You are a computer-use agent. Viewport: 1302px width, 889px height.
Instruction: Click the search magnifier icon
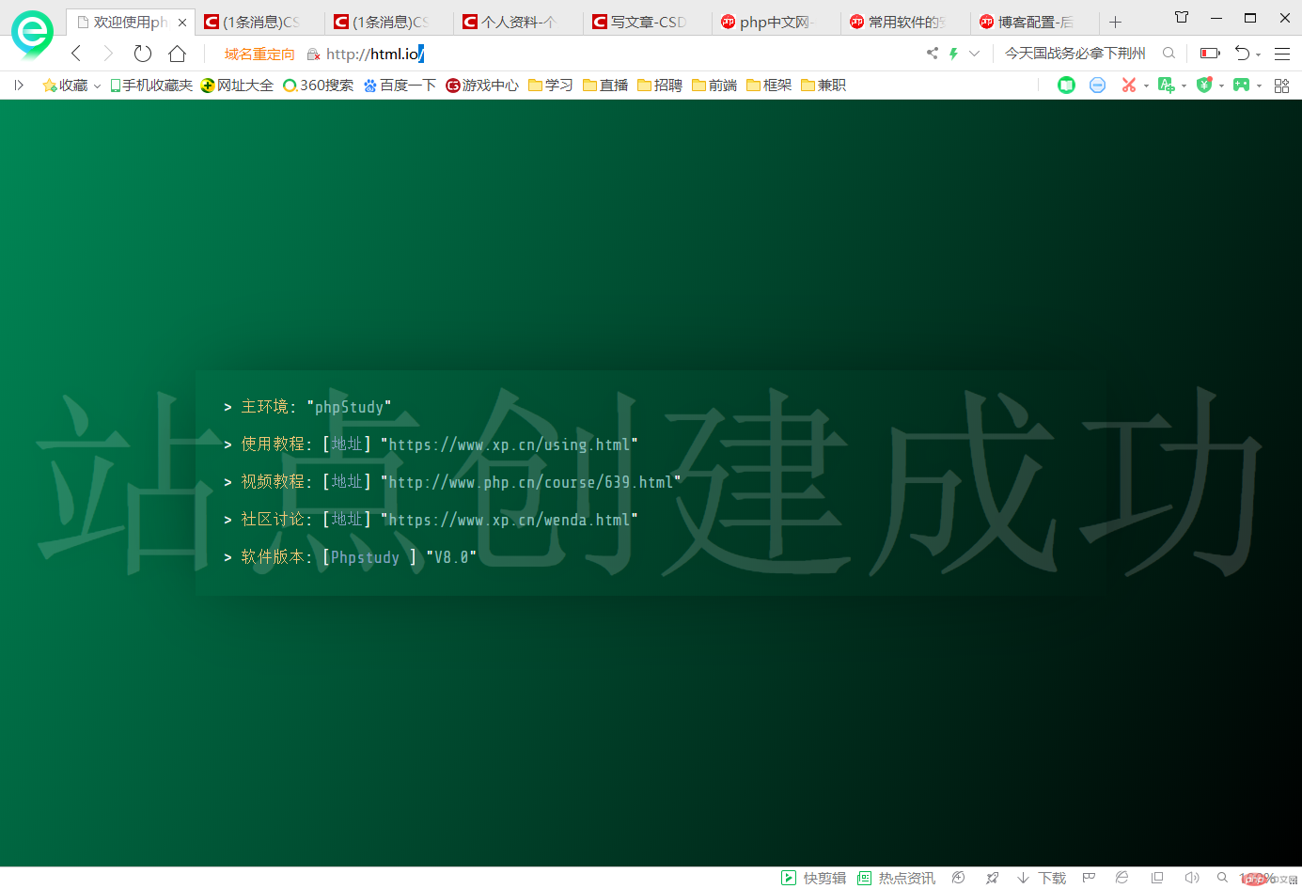click(x=1169, y=54)
